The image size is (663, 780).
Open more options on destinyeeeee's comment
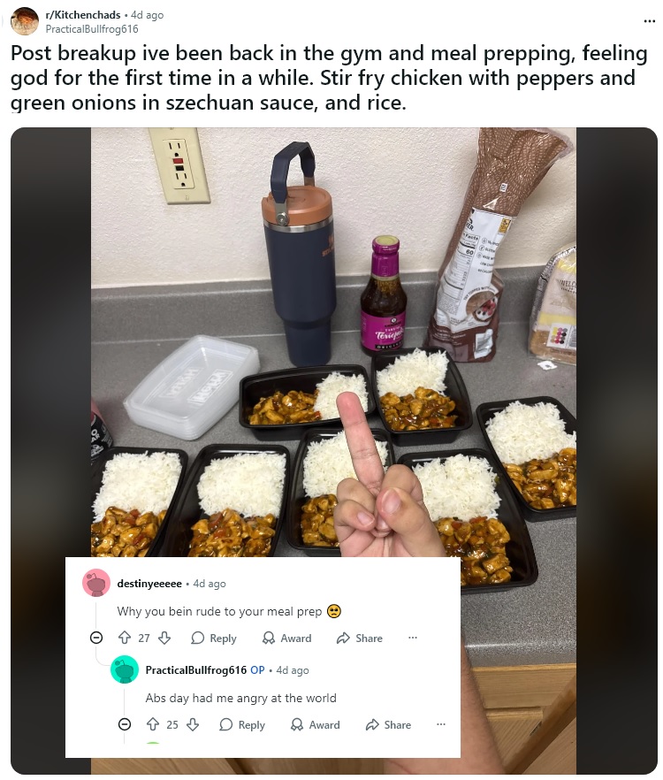pyautogui.click(x=412, y=638)
